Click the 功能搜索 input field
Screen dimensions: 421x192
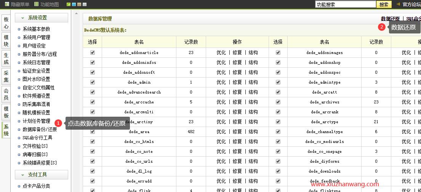click(x=345, y=5)
